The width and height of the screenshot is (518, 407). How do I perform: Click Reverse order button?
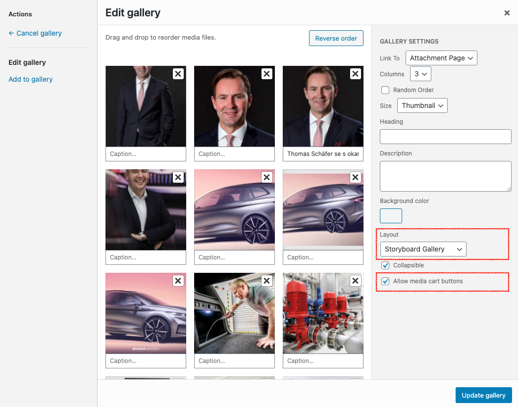point(336,38)
